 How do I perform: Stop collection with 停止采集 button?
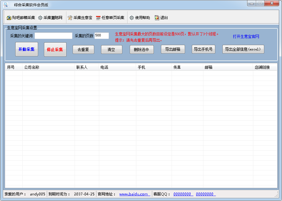tap(55, 49)
